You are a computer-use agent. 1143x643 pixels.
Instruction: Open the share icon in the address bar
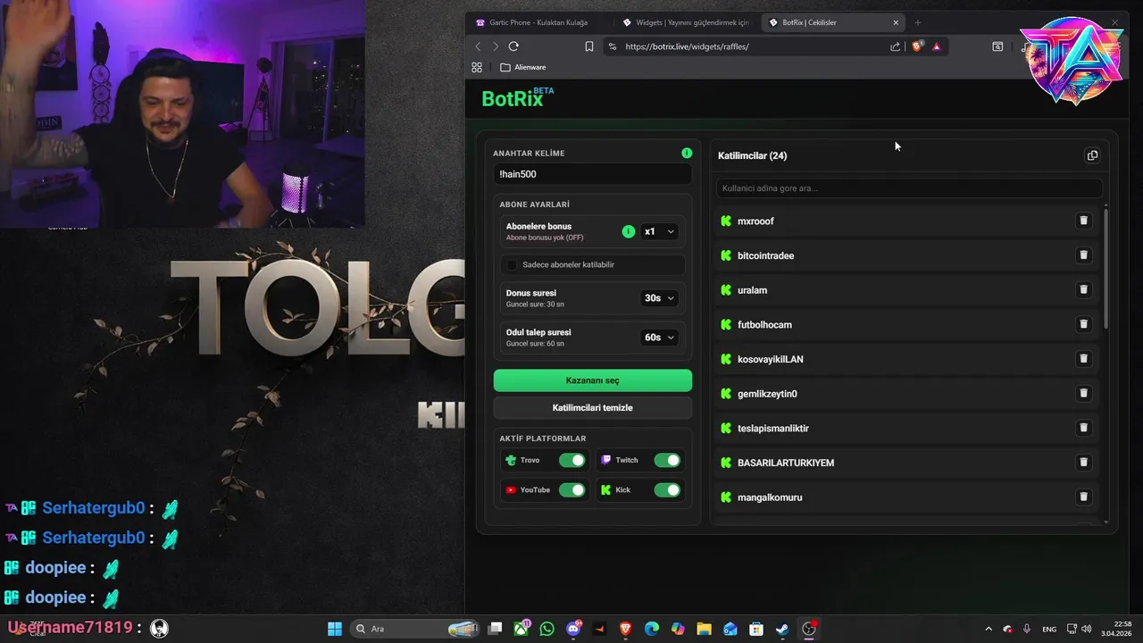[895, 46]
